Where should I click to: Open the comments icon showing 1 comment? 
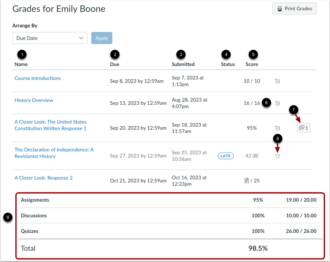303,128
